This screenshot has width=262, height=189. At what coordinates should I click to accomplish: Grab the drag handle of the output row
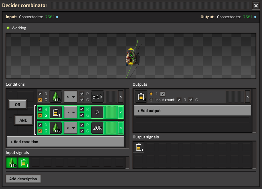click(x=235, y=97)
